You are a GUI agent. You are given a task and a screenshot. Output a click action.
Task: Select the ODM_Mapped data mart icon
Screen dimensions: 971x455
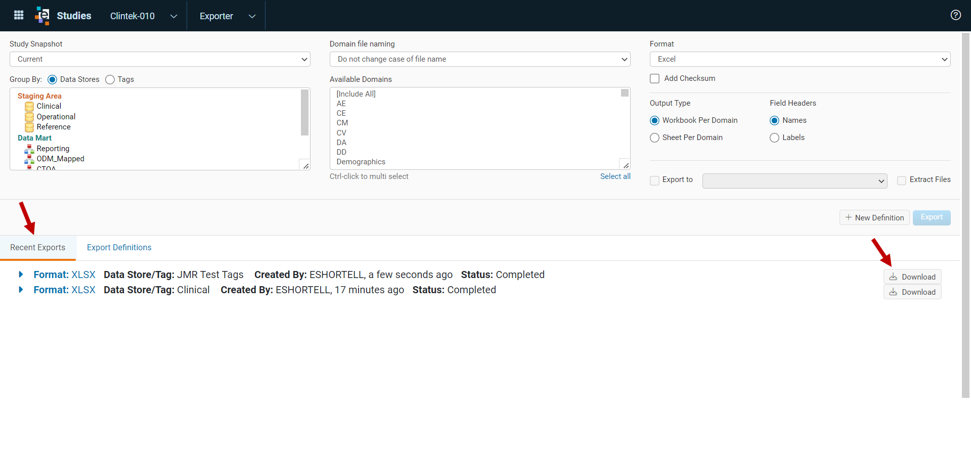point(29,159)
